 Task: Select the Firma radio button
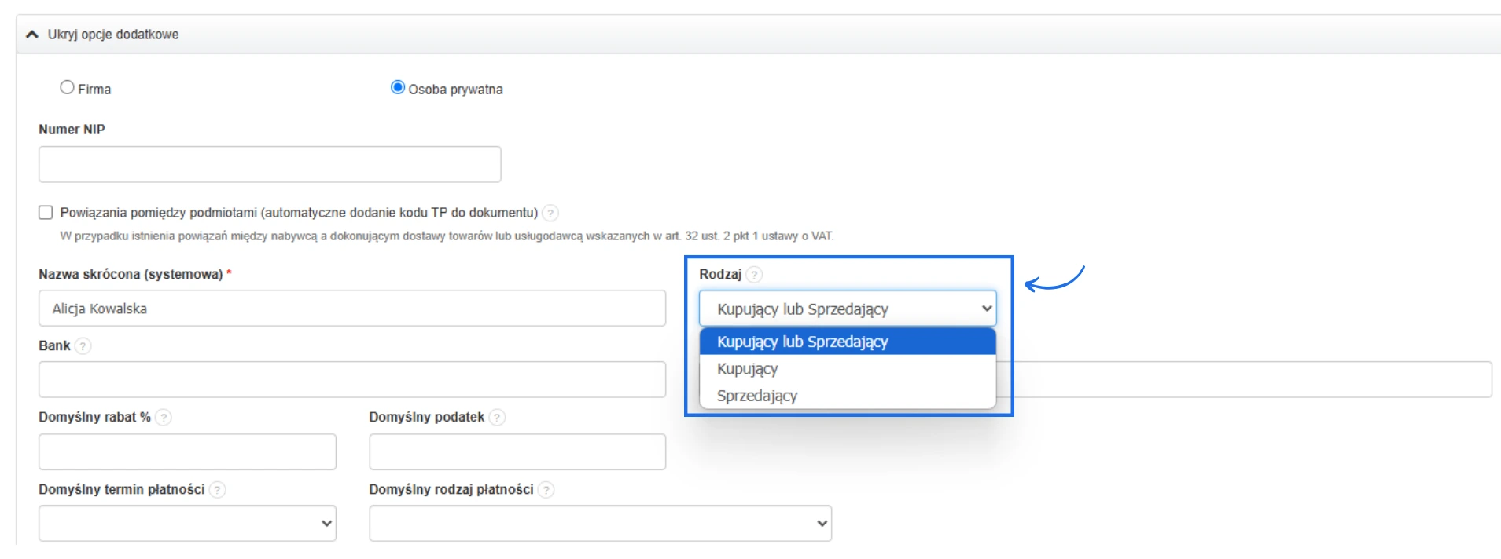[68, 88]
